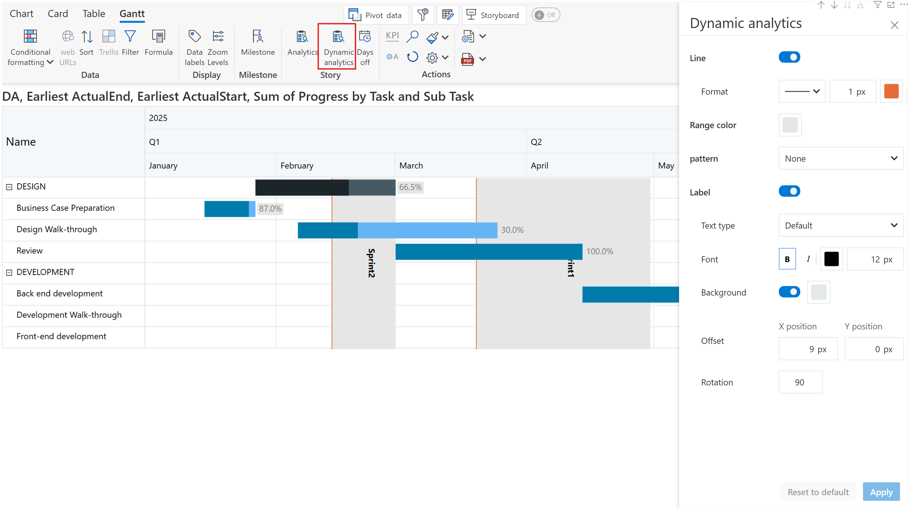
Task: Click the KPI icon
Action: (x=392, y=36)
